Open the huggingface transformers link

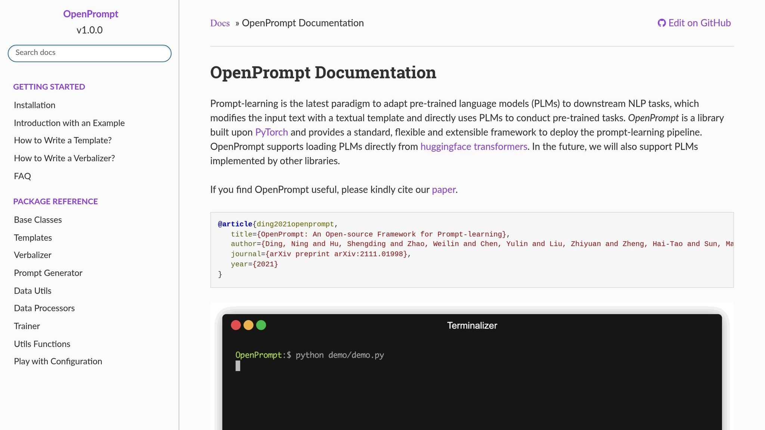473,146
